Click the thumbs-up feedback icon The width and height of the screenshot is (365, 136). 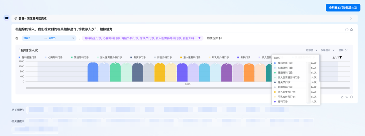click(x=342, y=97)
